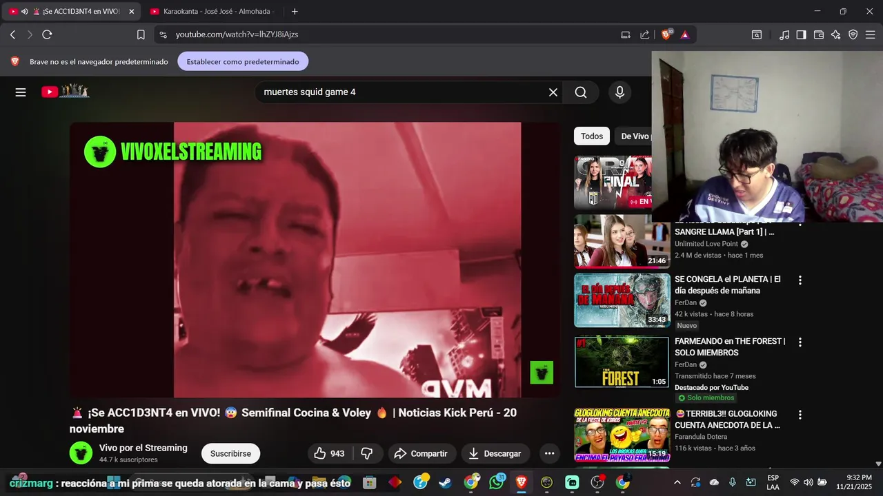
Task: Open taskbar volume speaker icon
Action: [x=808, y=482]
